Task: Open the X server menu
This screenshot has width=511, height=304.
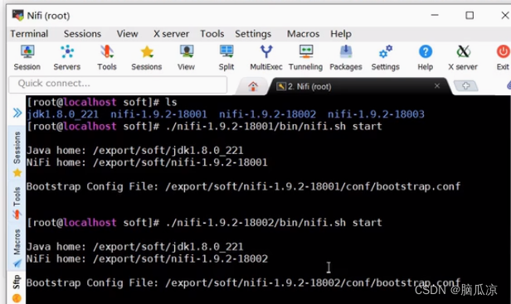Action: pyautogui.click(x=171, y=34)
